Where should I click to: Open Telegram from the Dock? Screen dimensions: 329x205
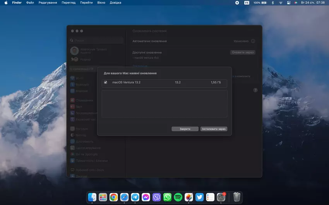click(135, 197)
